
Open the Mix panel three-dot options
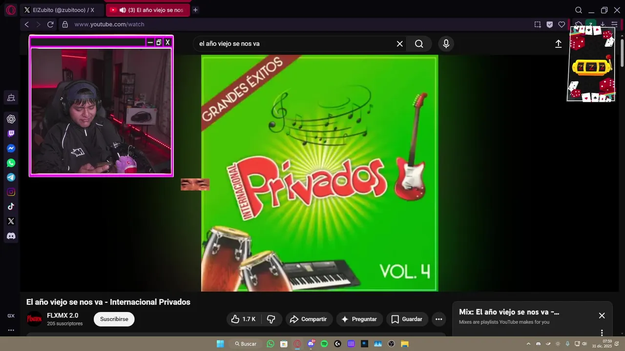click(x=602, y=333)
